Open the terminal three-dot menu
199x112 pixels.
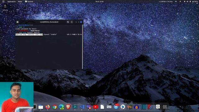pos(72,22)
